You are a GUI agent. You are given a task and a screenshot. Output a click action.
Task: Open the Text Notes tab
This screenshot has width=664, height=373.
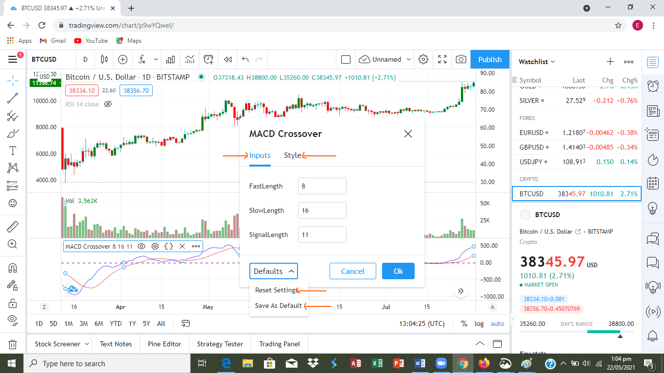116,344
